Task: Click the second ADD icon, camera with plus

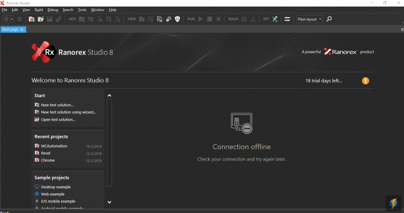Action: coord(91,19)
